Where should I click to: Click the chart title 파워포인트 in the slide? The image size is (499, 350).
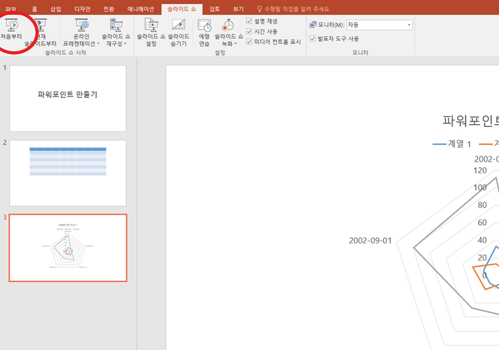tap(471, 121)
